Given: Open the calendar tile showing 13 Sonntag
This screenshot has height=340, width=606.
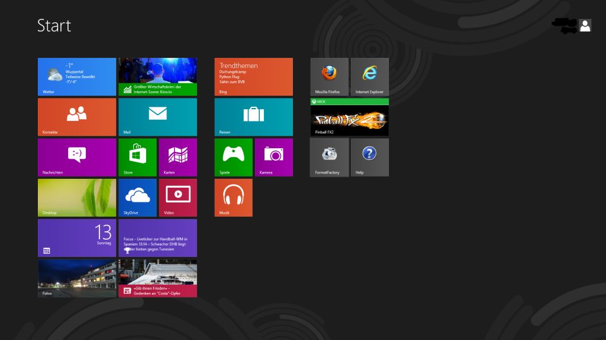Looking at the screenshot, I should click(x=77, y=238).
